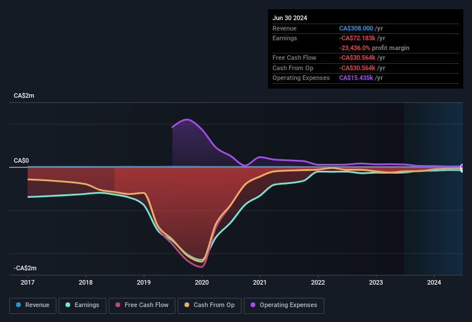
Task: Click the purple Operating Expenses legend dot
Action: click(253, 305)
